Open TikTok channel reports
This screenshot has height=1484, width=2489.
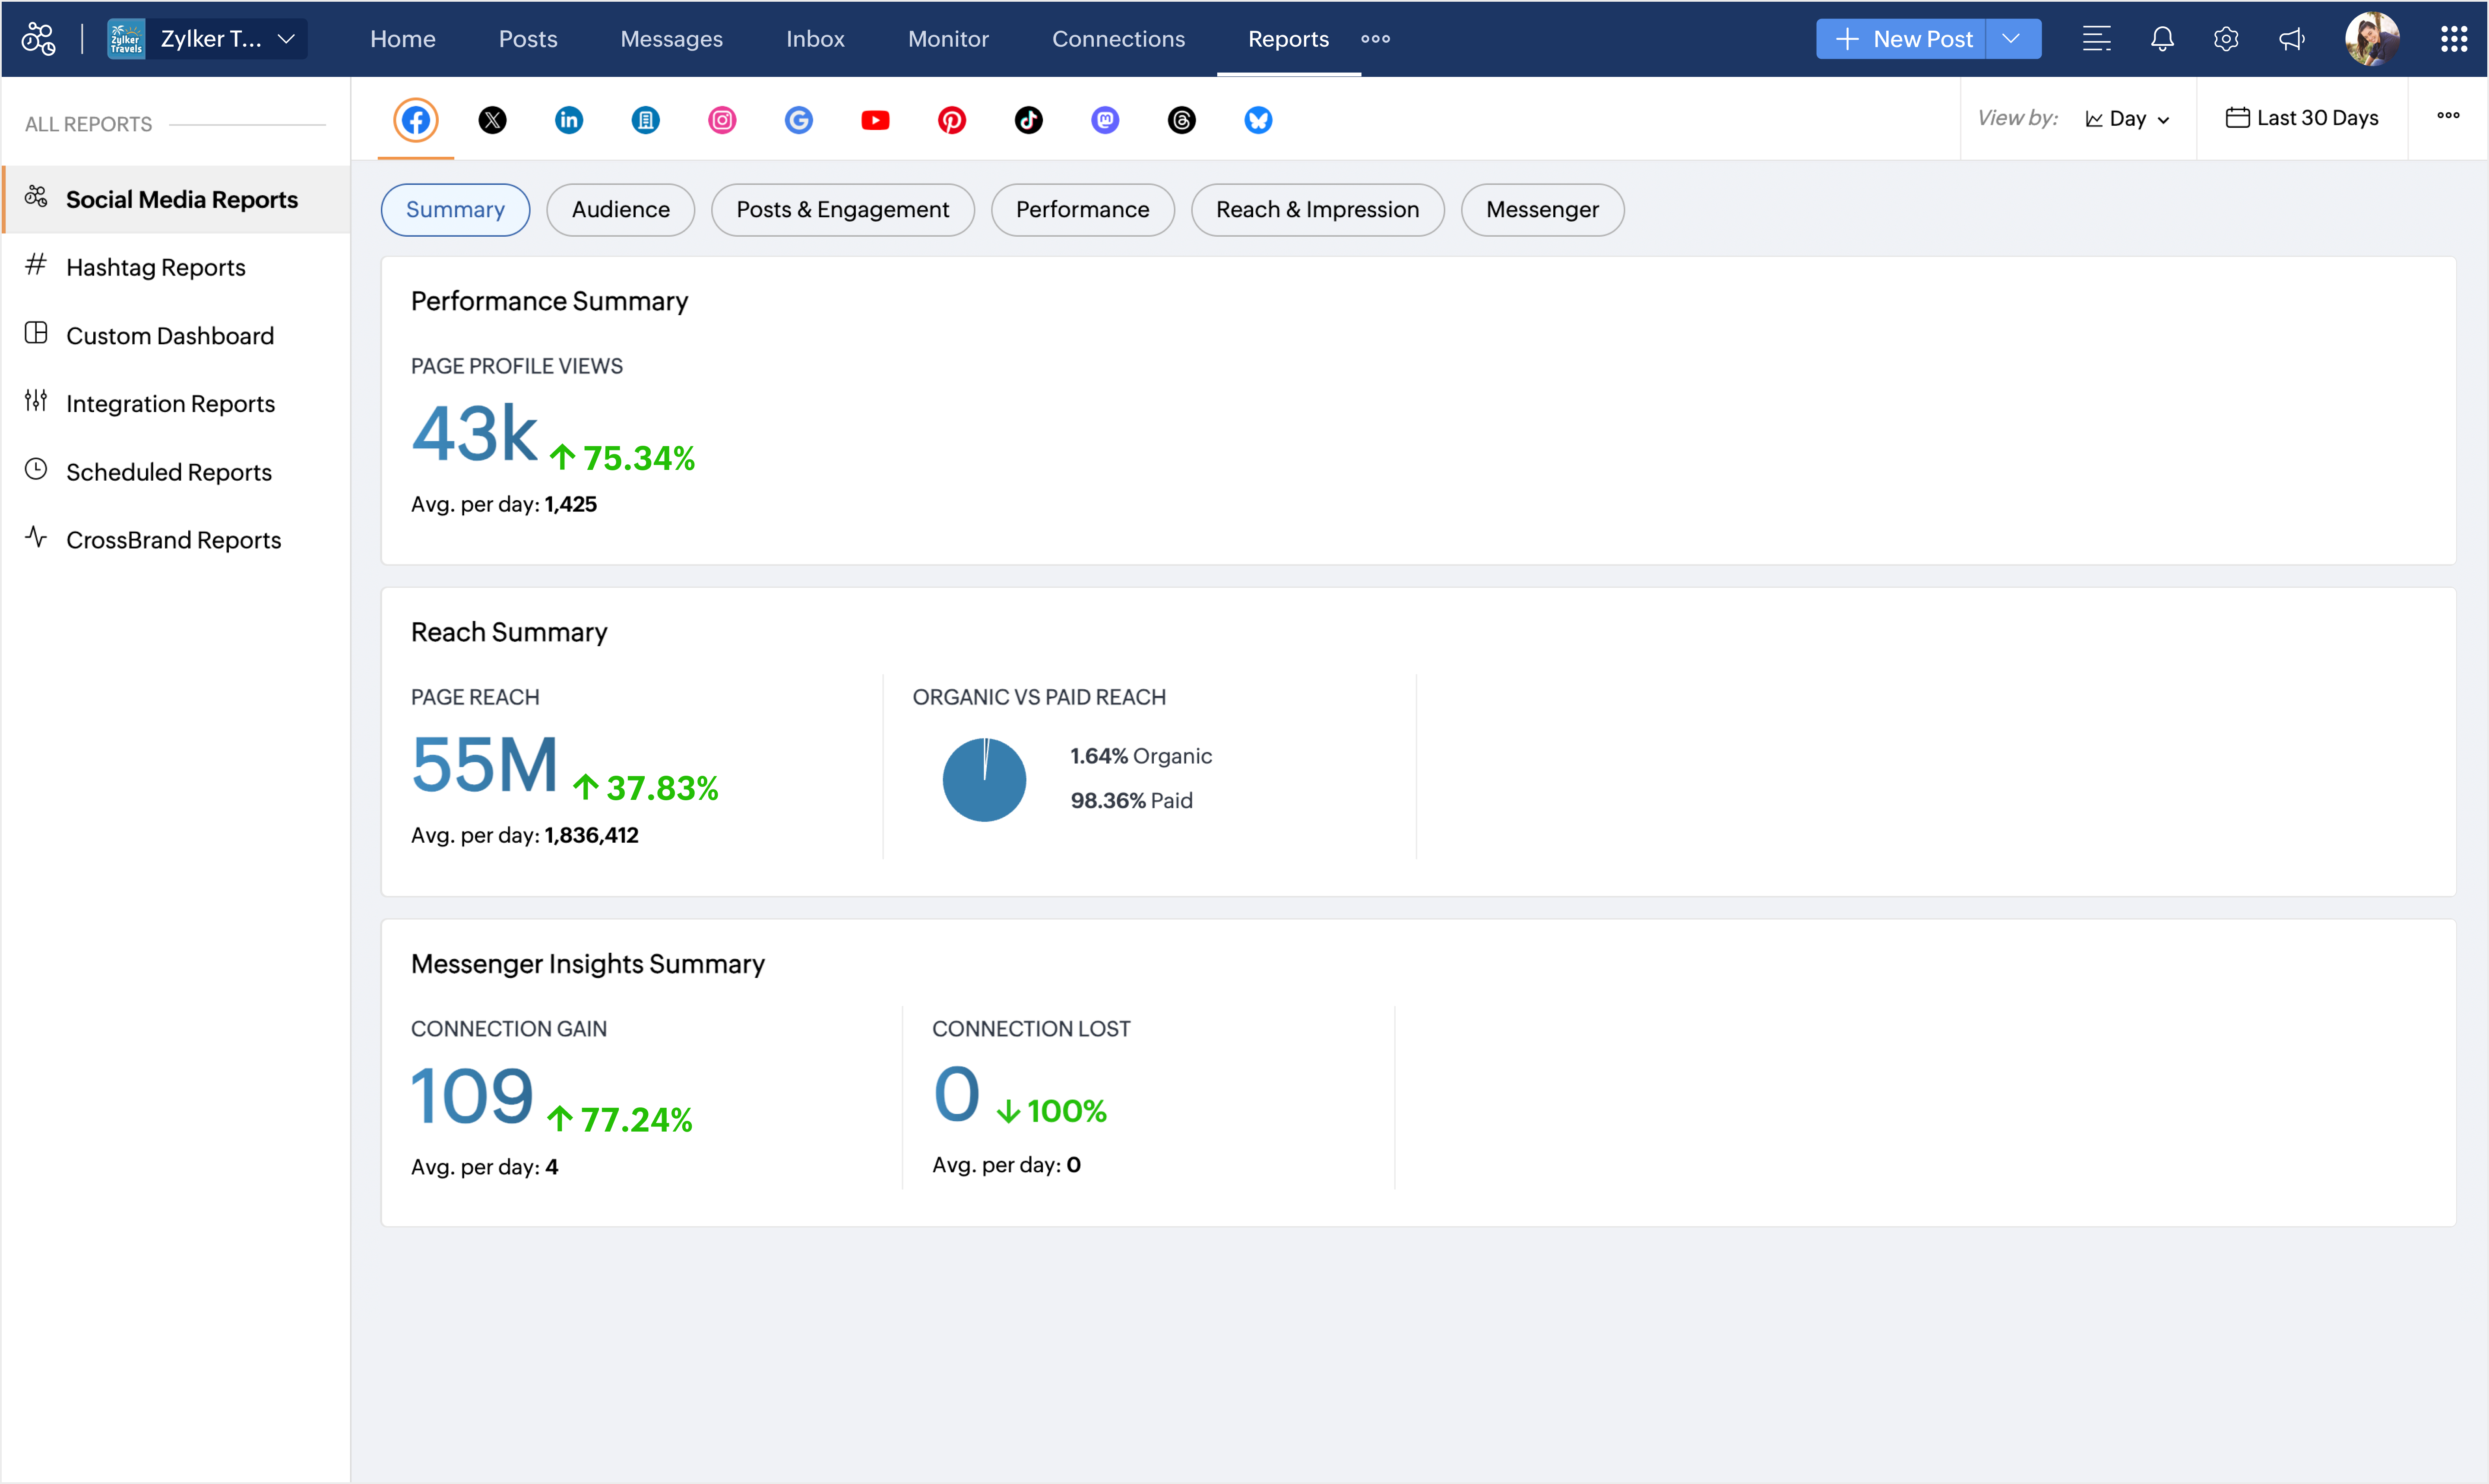click(x=1028, y=120)
